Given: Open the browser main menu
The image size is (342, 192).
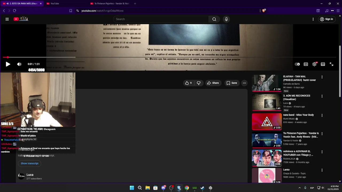Looking at the screenshot, I should pos(338,11).
